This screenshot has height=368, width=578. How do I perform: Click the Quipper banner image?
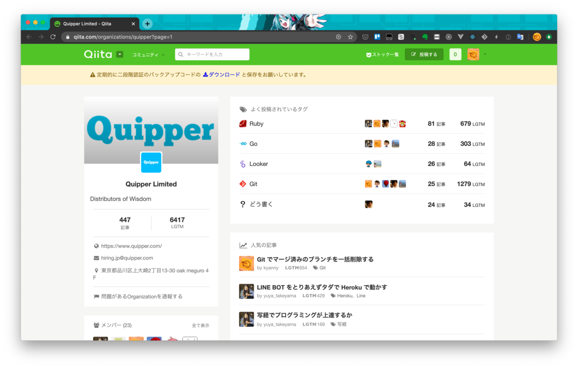(x=151, y=130)
